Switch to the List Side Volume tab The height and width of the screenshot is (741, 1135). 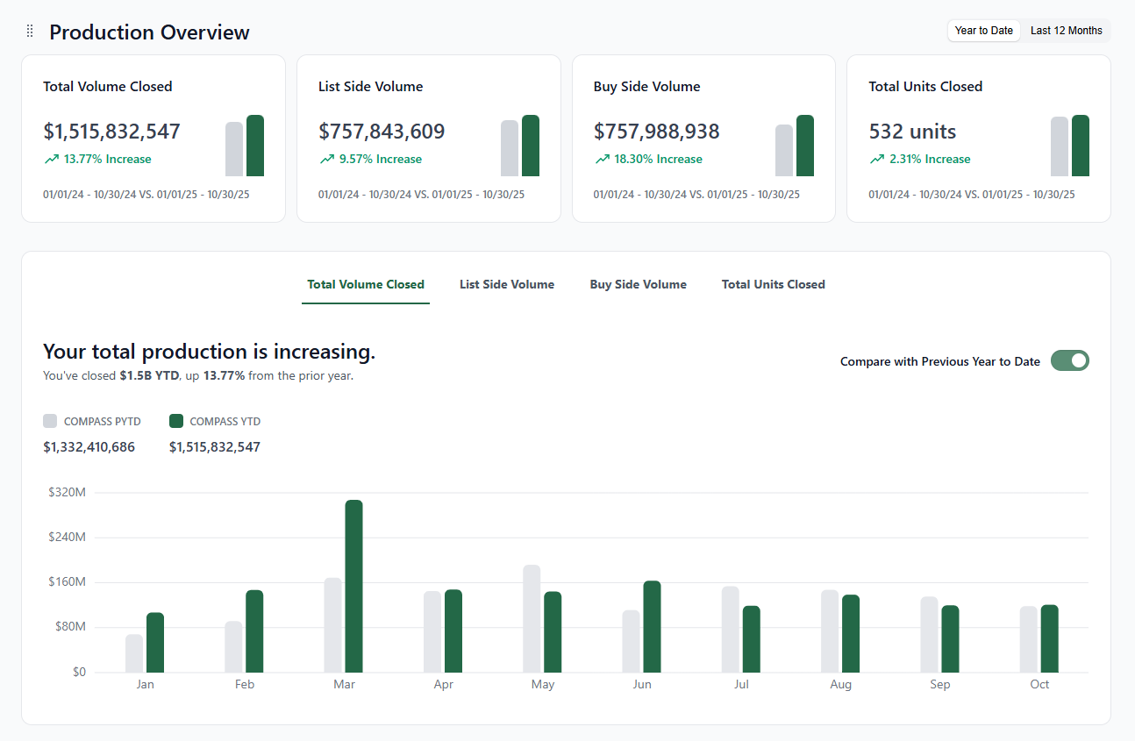[x=507, y=284]
